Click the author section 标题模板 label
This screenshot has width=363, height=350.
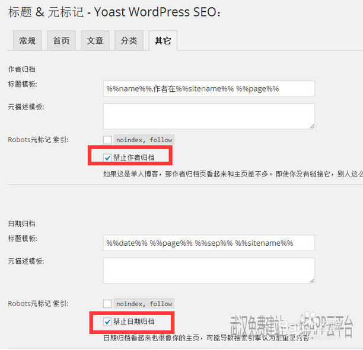[x=23, y=84]
